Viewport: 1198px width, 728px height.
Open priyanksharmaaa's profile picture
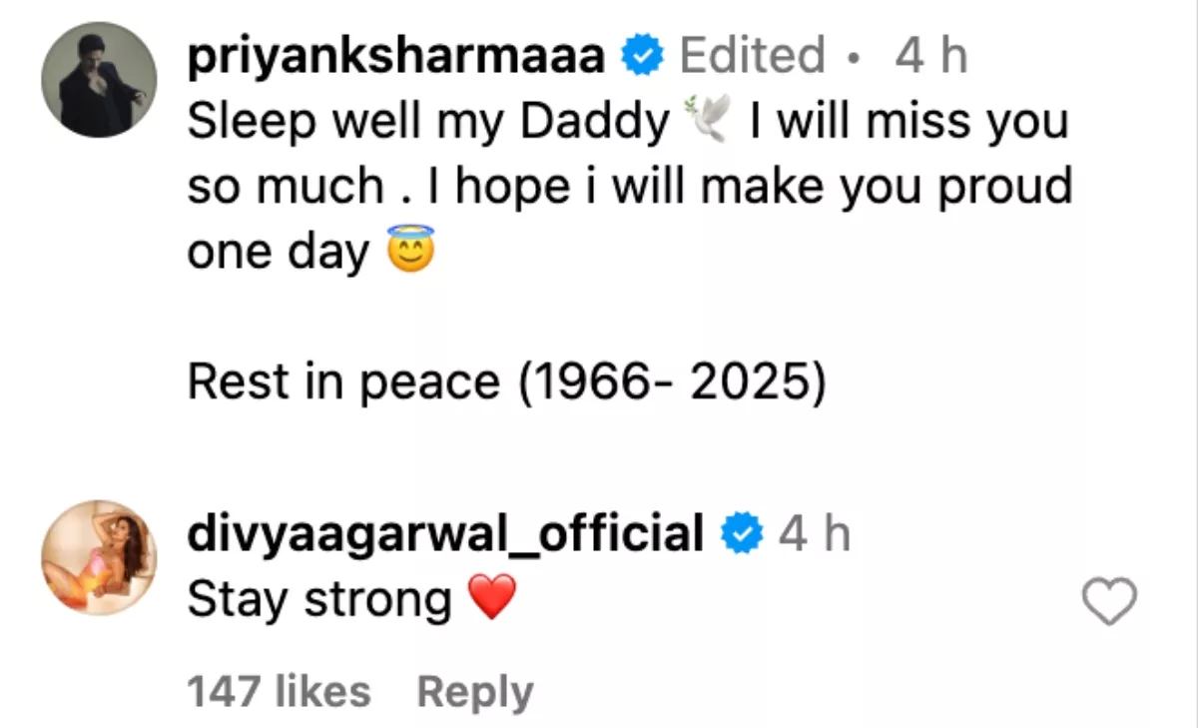99,78
